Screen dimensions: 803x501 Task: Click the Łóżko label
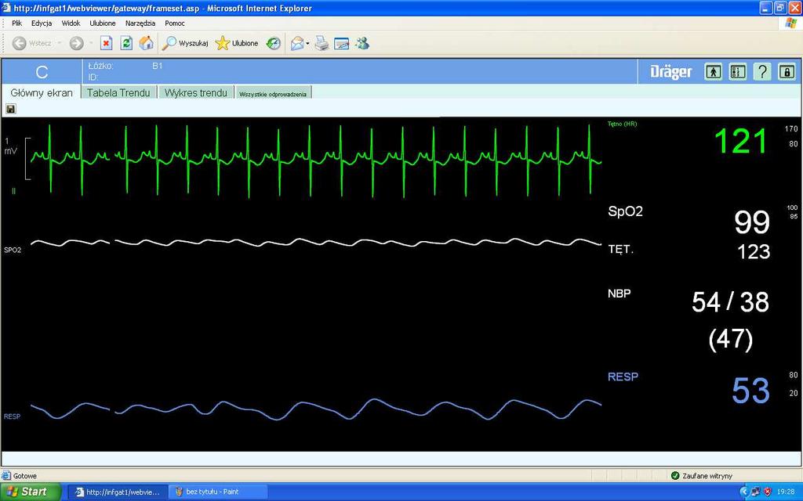click(x=101, y=66)
